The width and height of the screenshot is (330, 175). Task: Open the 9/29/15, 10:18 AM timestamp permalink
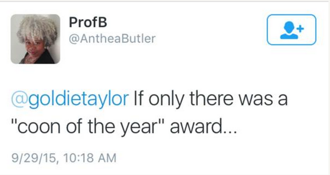point(64,158)
